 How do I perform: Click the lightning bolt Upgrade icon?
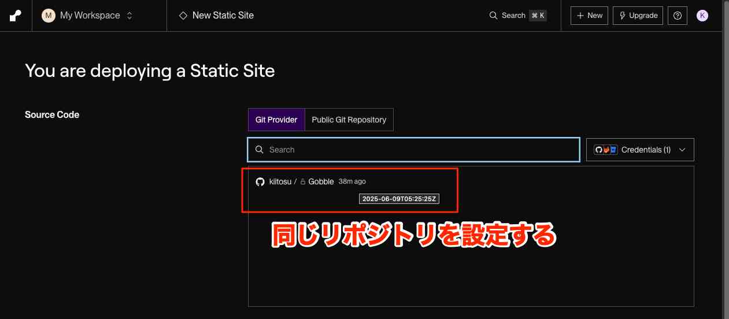tap(621, 16)
